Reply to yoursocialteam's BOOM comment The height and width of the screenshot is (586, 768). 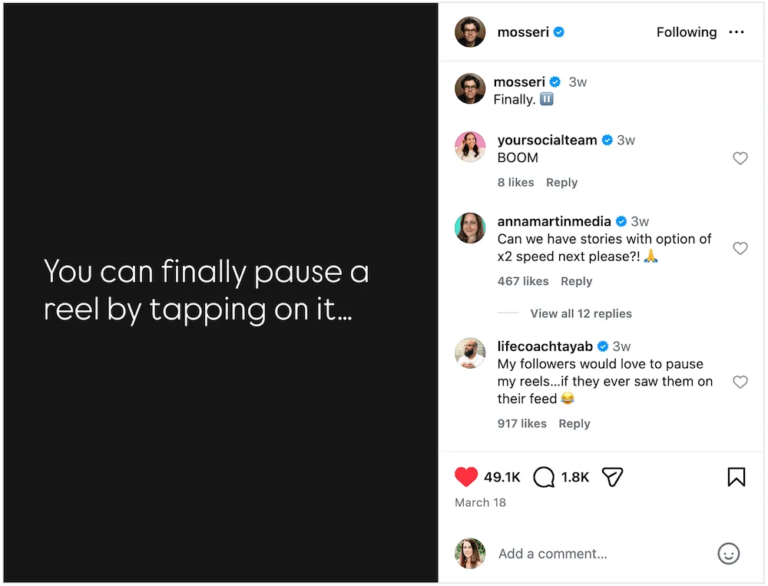pyautogui.click(x=561, y=182)
